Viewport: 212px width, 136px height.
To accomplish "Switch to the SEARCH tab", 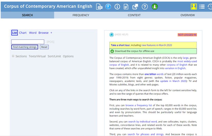I will 27,15.
